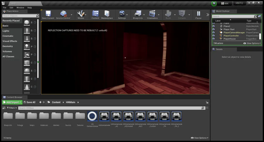Click the Settings toolbar icon
The image size is (264, 142).
(122, 14)
